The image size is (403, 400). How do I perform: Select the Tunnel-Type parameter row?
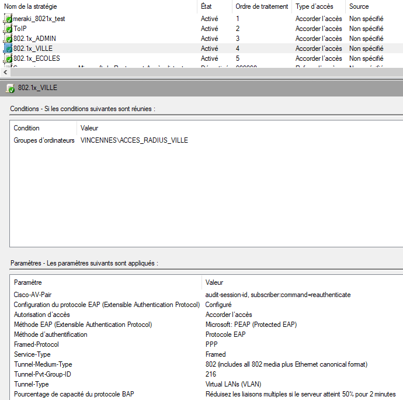tap(206, 384)
